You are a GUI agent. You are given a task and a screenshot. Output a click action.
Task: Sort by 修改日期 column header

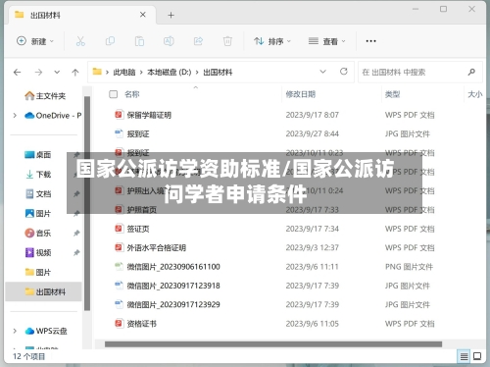tap(301, 94)
